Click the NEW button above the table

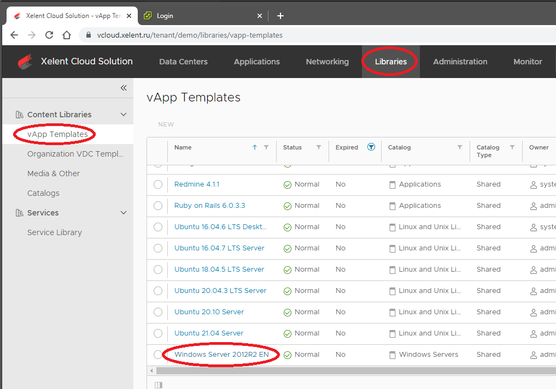tap(166, 124)
